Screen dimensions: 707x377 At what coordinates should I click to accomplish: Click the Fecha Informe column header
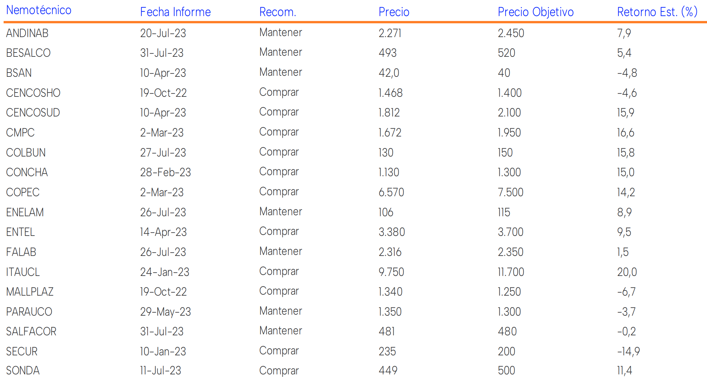click(175, 12)
